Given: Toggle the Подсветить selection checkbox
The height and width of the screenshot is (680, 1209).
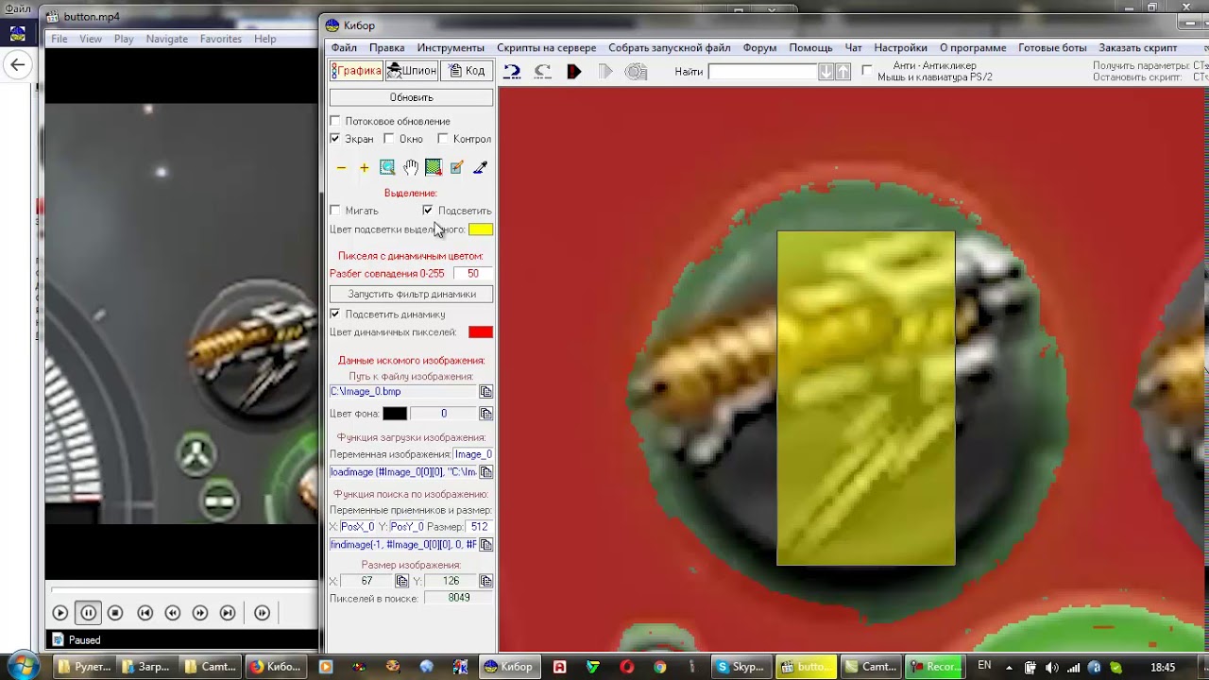Looking at the screenshot, I should (428, 211).
